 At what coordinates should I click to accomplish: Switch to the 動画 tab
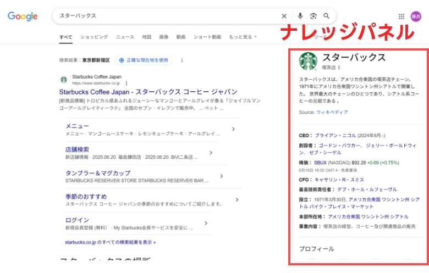pos(181,37)
